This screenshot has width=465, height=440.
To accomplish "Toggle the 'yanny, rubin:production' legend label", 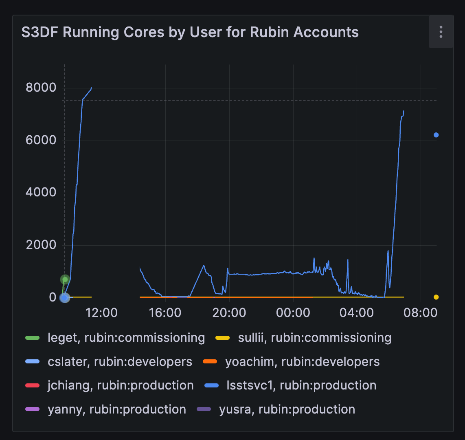I will click(x=117, y=409).
